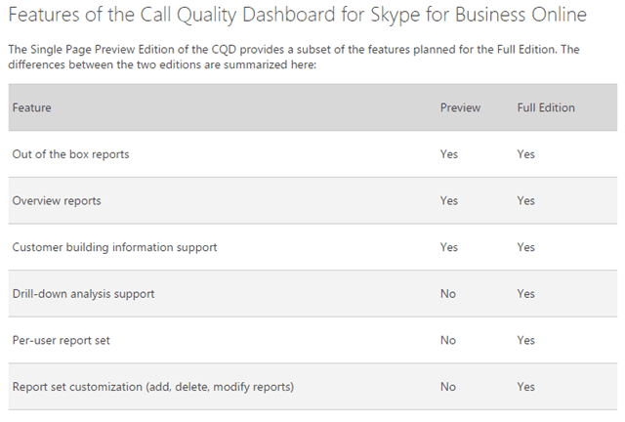Click Preview 'No' for Report set customization

click(x=448, y=387)
